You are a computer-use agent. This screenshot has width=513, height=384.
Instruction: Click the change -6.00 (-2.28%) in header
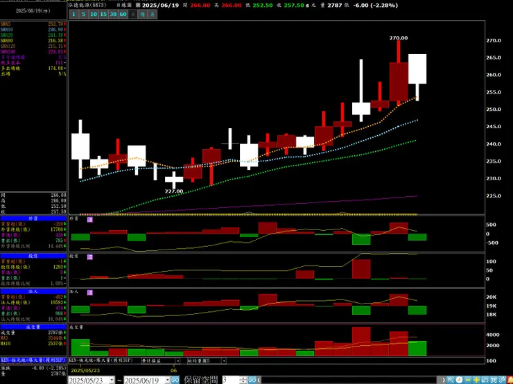click(376, 6)
